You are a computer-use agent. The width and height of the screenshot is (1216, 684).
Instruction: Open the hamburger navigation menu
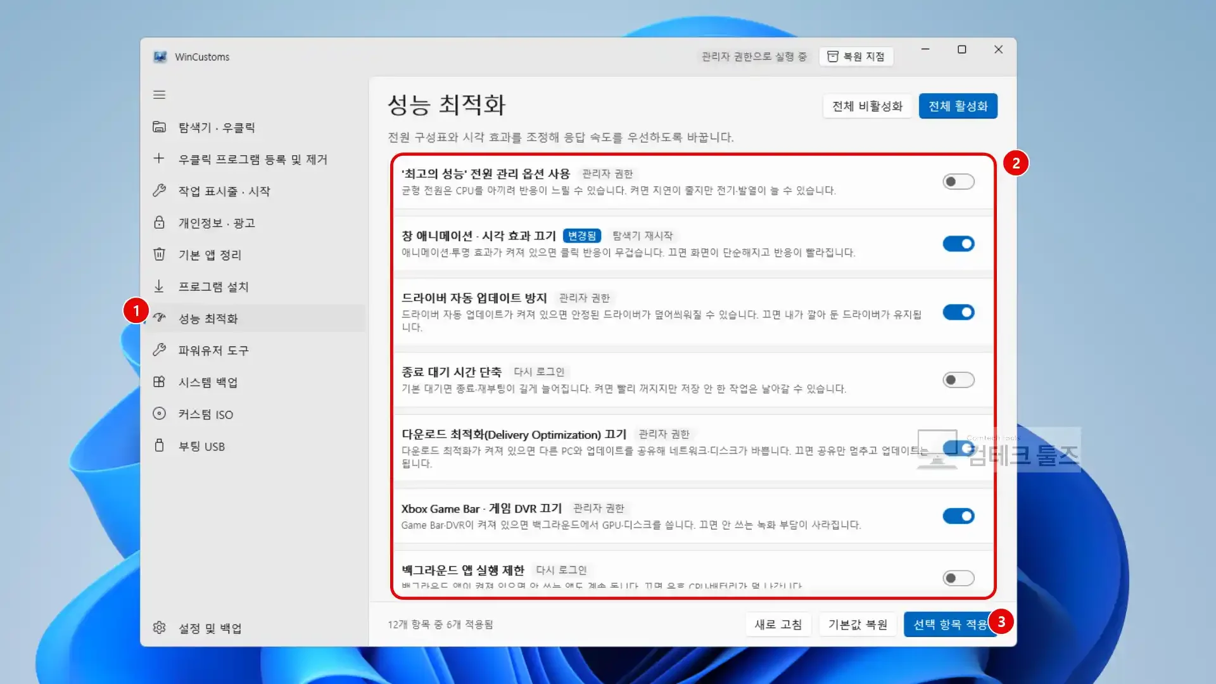pyautogui.click(x=159, y=95)
